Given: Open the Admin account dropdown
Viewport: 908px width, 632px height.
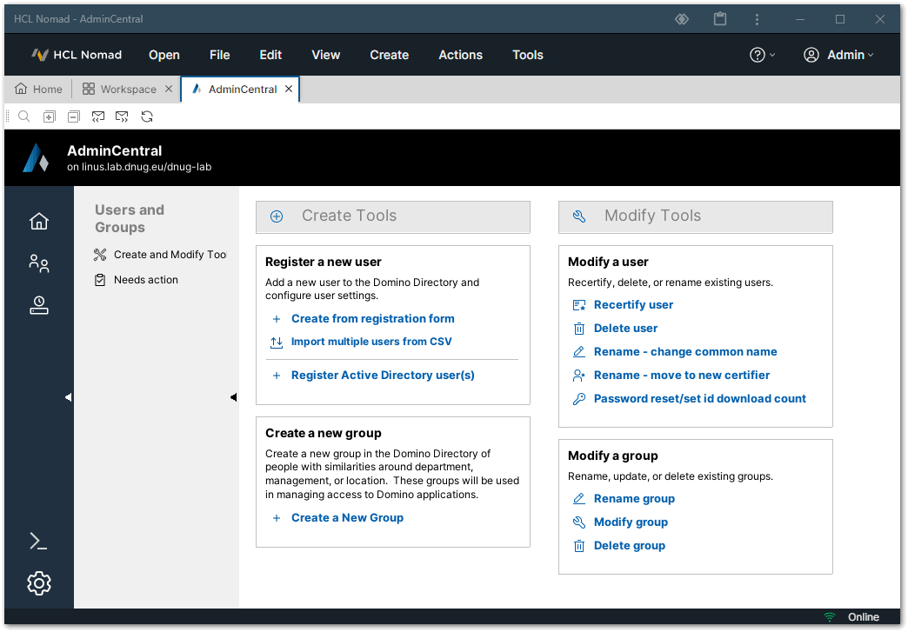Looking at the screenshot, I should click(838, 55).
